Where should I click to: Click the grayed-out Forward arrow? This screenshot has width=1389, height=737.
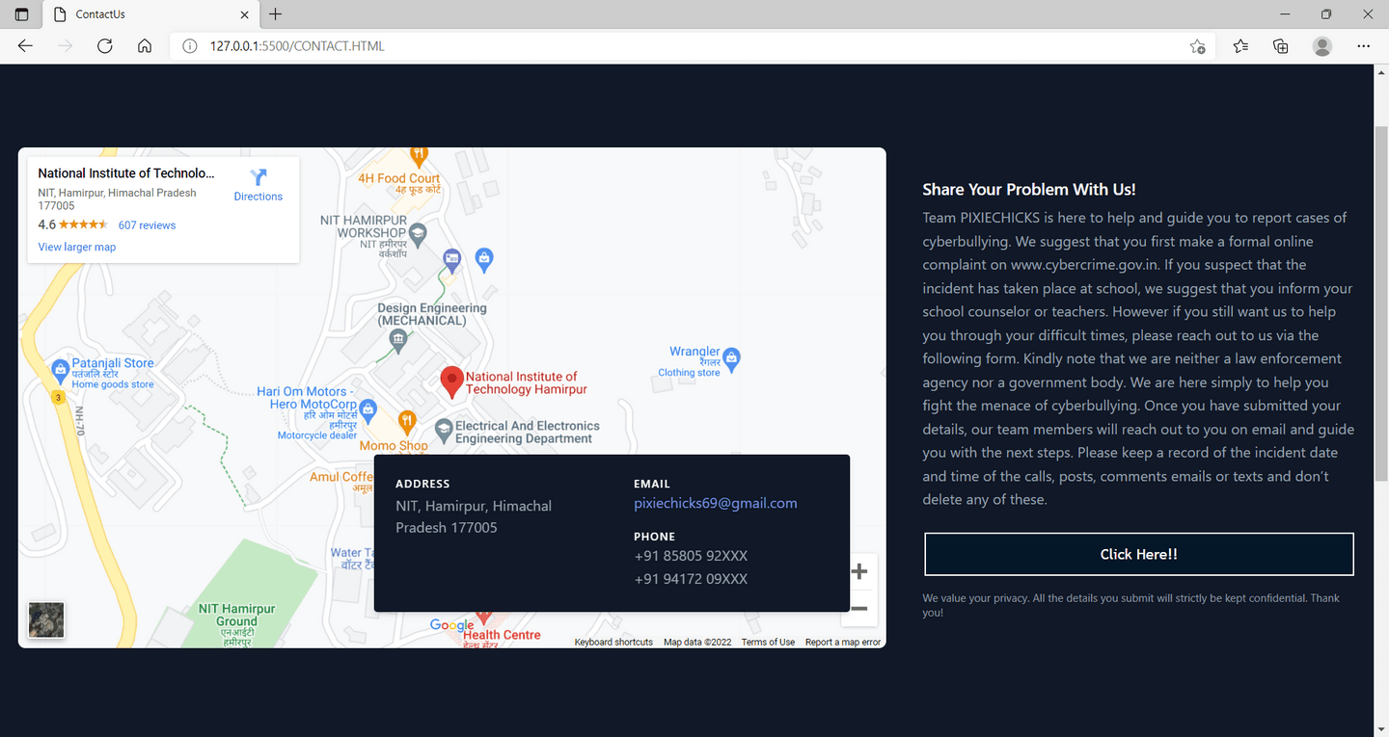[x=65, y=46]
